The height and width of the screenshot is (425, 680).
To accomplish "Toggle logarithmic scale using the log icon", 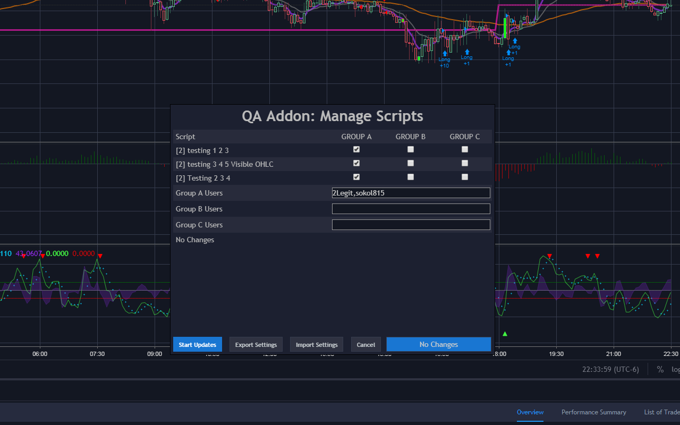I will point(675,369).
